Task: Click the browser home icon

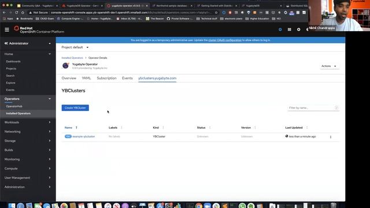Action: coord(23,13)
